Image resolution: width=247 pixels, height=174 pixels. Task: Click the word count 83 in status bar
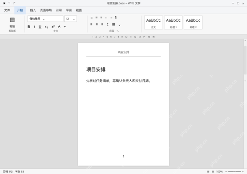19,172
